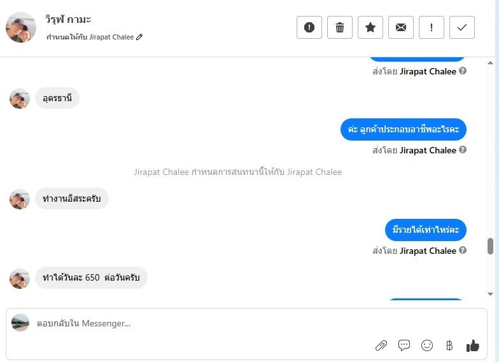The image size is (499, 362).
Task: Click the scrollbar thumb in conversation pane
Action: [490, 246]
